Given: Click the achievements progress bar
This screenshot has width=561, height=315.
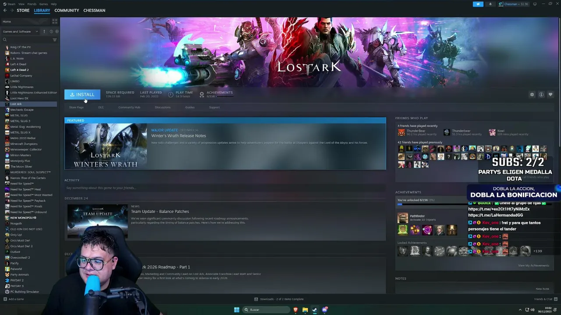Looking at the screenshot, I should (x=432, y=204).
